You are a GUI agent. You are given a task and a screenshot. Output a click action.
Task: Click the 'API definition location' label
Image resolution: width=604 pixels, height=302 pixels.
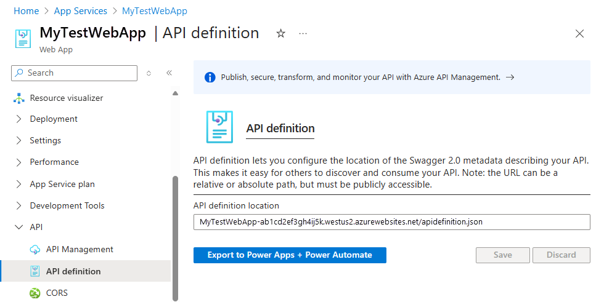[236, 205]
